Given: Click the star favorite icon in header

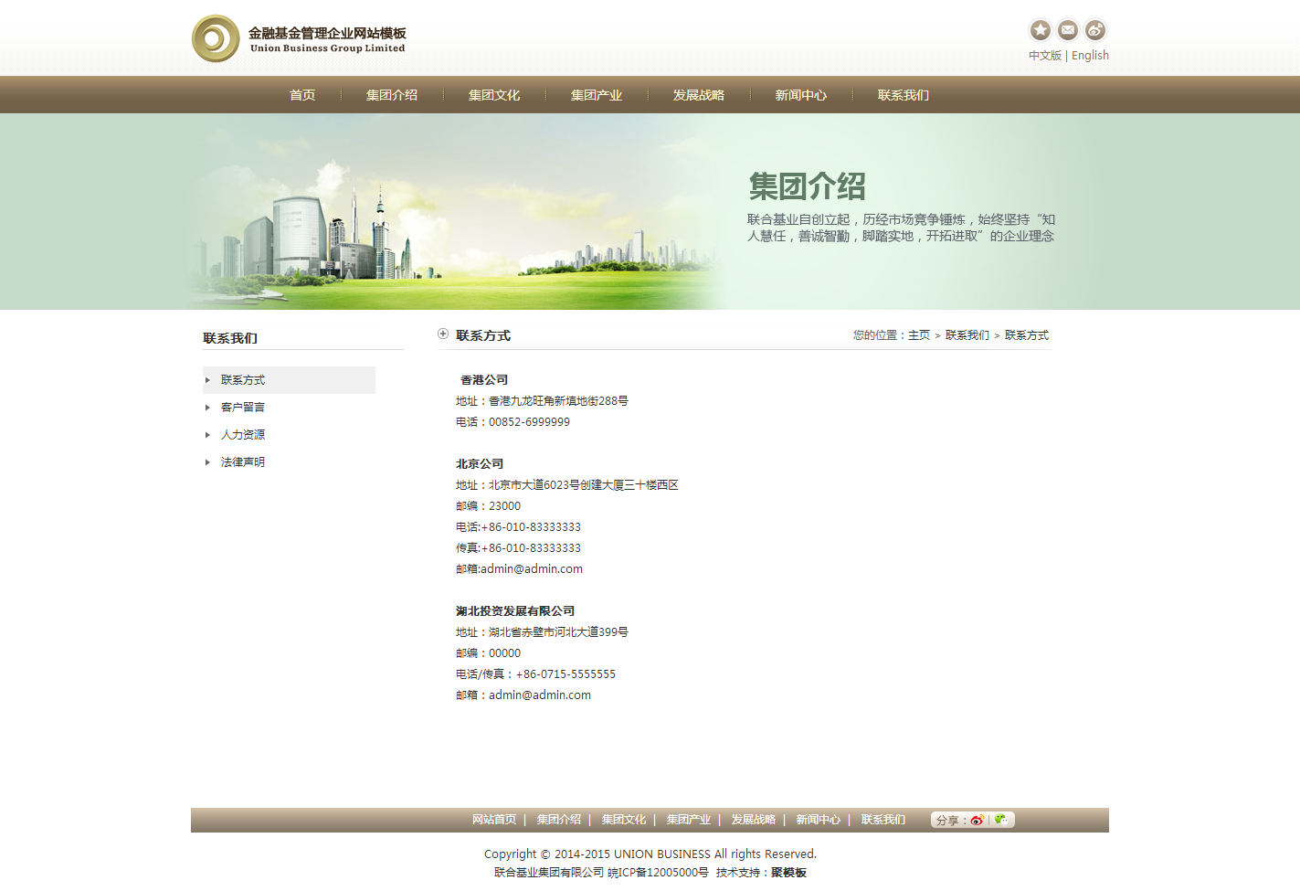Looking at the screenshot, I should 1040,30.
